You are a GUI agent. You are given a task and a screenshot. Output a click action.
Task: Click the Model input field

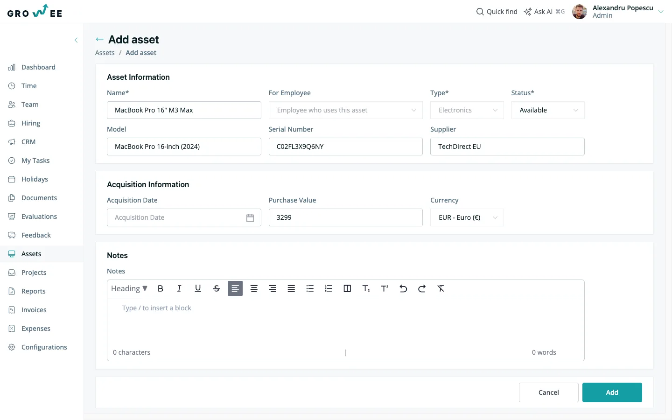(184, 147)
